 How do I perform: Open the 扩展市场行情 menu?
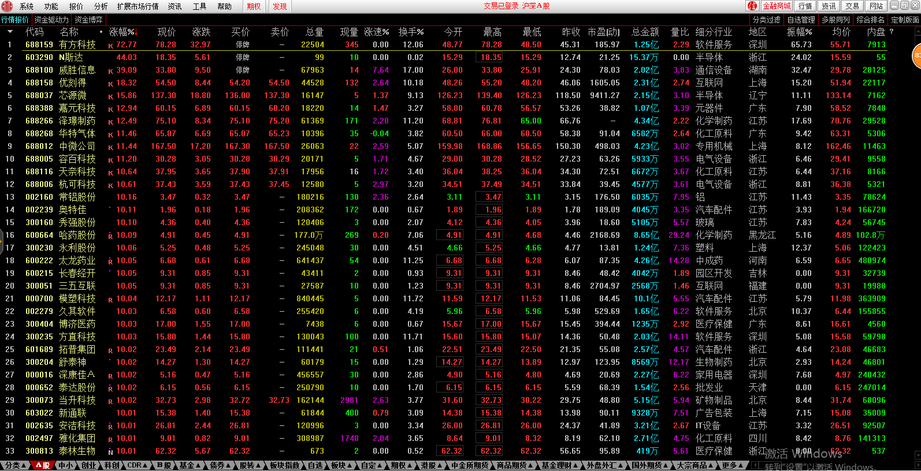pyautogui.click(x=138, y=6)
